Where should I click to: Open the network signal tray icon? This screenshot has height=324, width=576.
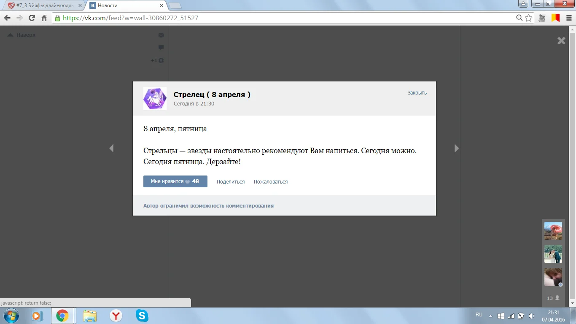(x=511, y=316)
